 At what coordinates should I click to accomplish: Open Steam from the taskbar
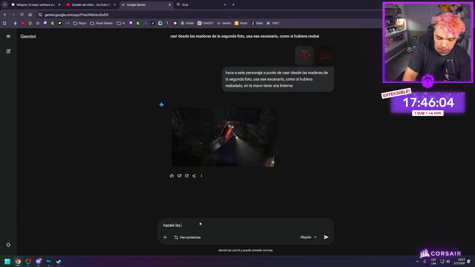[59, 261]
